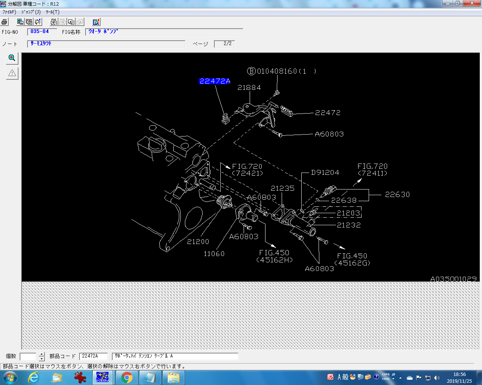Click FIG.720 (72421) reference label
The height and width of the screenshot is (385, 482).
click(247, 170)
